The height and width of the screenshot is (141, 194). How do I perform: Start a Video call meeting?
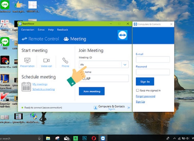pos(47,63)
